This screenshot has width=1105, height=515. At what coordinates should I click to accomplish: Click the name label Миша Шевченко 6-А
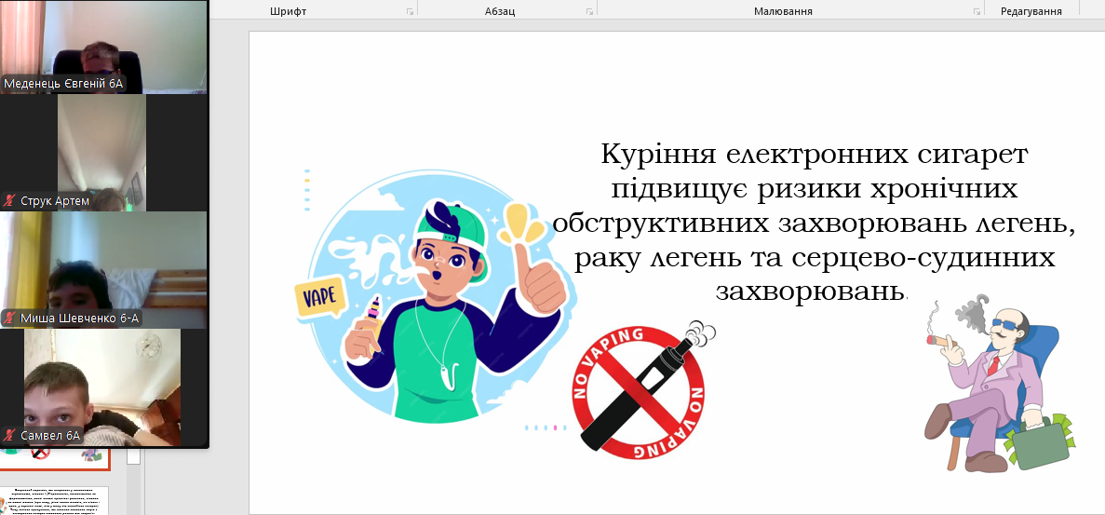pos(80,318)
